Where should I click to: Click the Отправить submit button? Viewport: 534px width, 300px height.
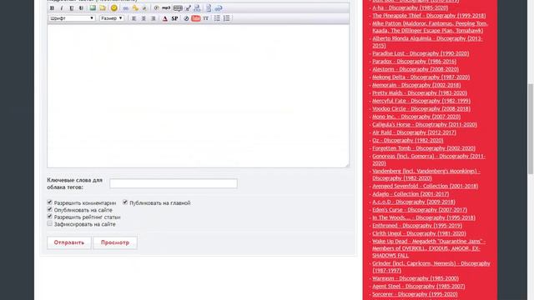[69, 242]
